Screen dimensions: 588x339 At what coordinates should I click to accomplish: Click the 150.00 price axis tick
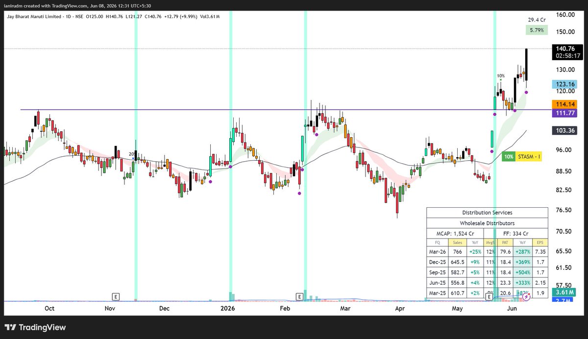(x=564, y=32)
